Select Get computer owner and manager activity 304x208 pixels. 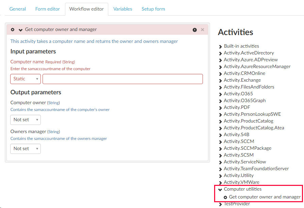click(265, 197)
